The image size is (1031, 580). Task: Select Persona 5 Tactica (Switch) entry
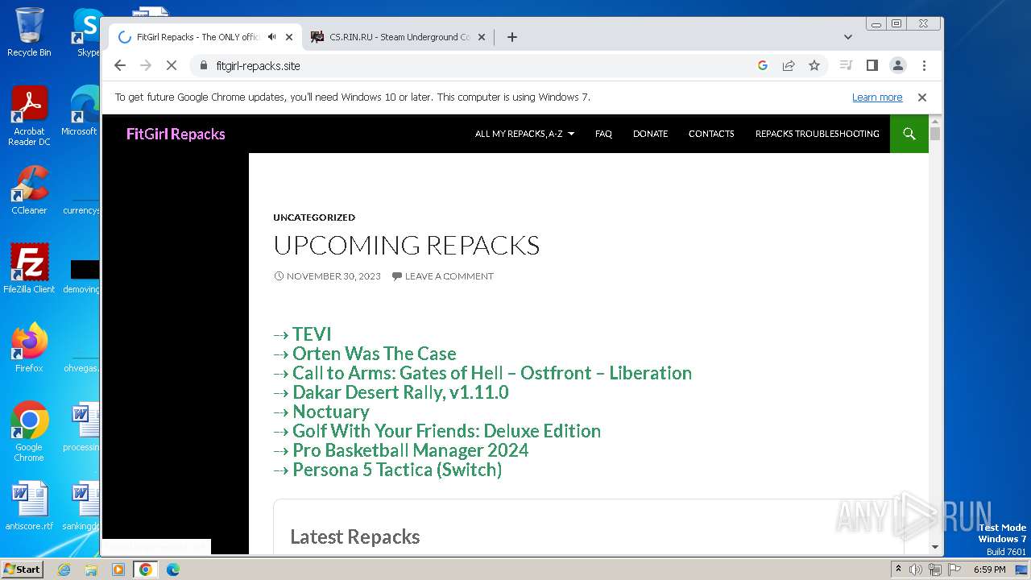tap(397, 470)
